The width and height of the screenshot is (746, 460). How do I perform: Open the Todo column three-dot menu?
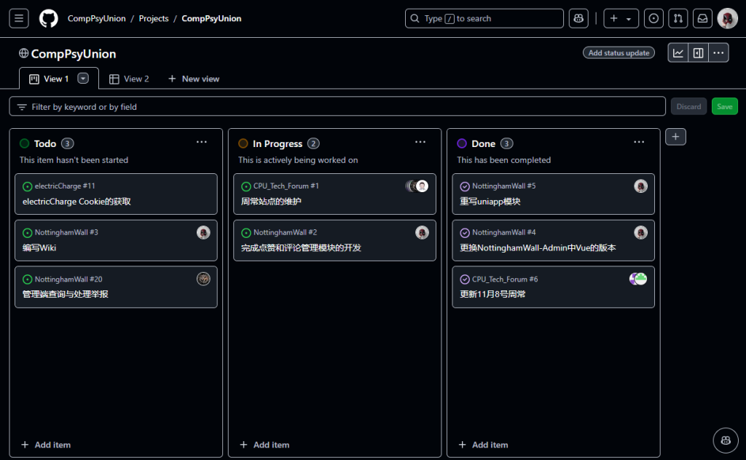tap(202, 143)
